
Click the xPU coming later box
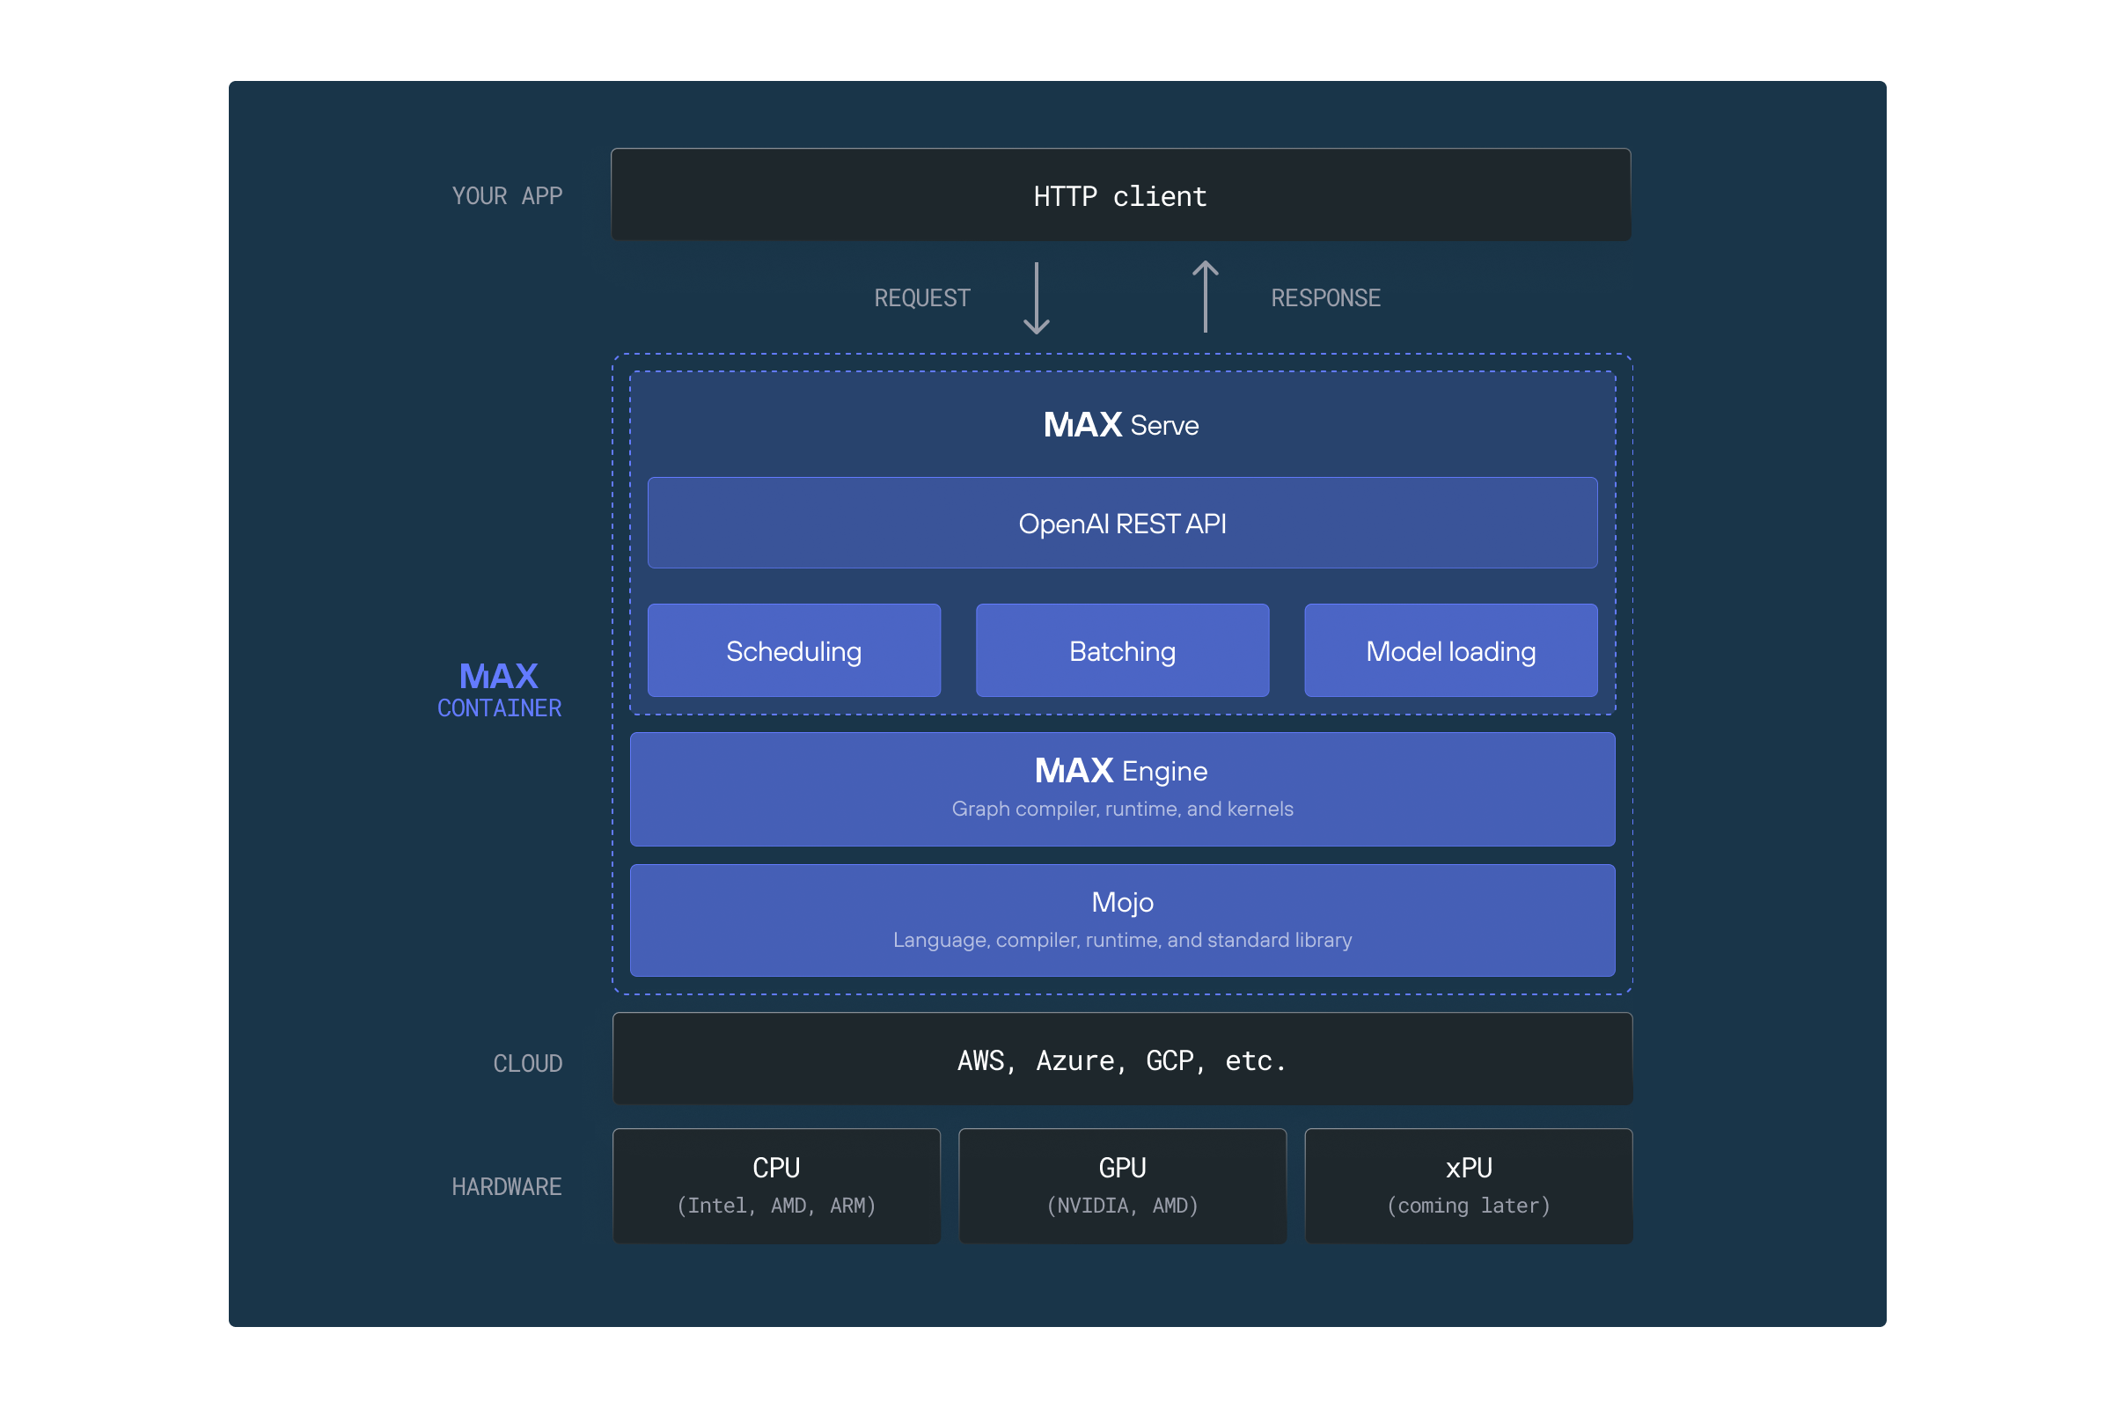[x=1468, y=1184]
